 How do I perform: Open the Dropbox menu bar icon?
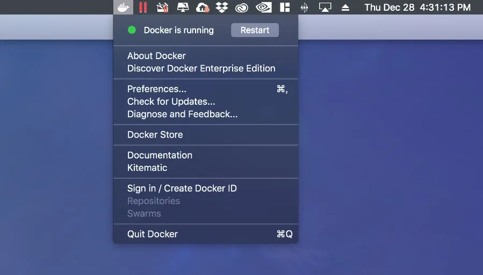click(x=221, y=8)
